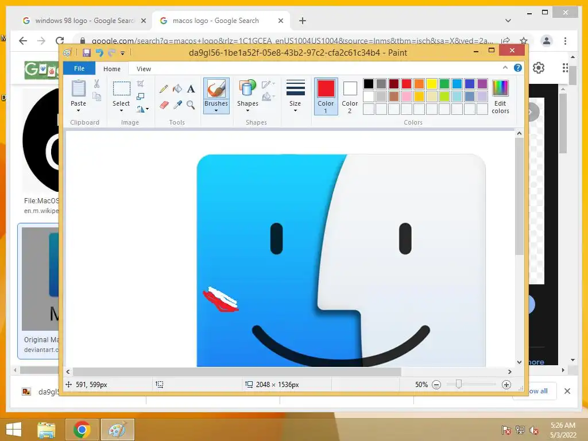Click the zoom in plus button
The image size is (588, 441).
(506, 385)
